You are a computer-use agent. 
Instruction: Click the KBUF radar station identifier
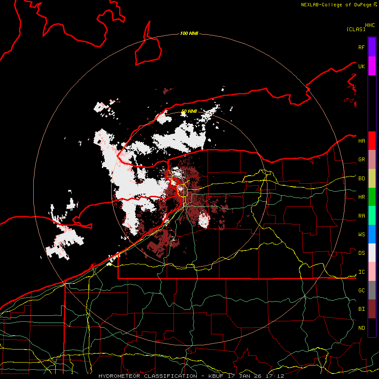point(217,376)
